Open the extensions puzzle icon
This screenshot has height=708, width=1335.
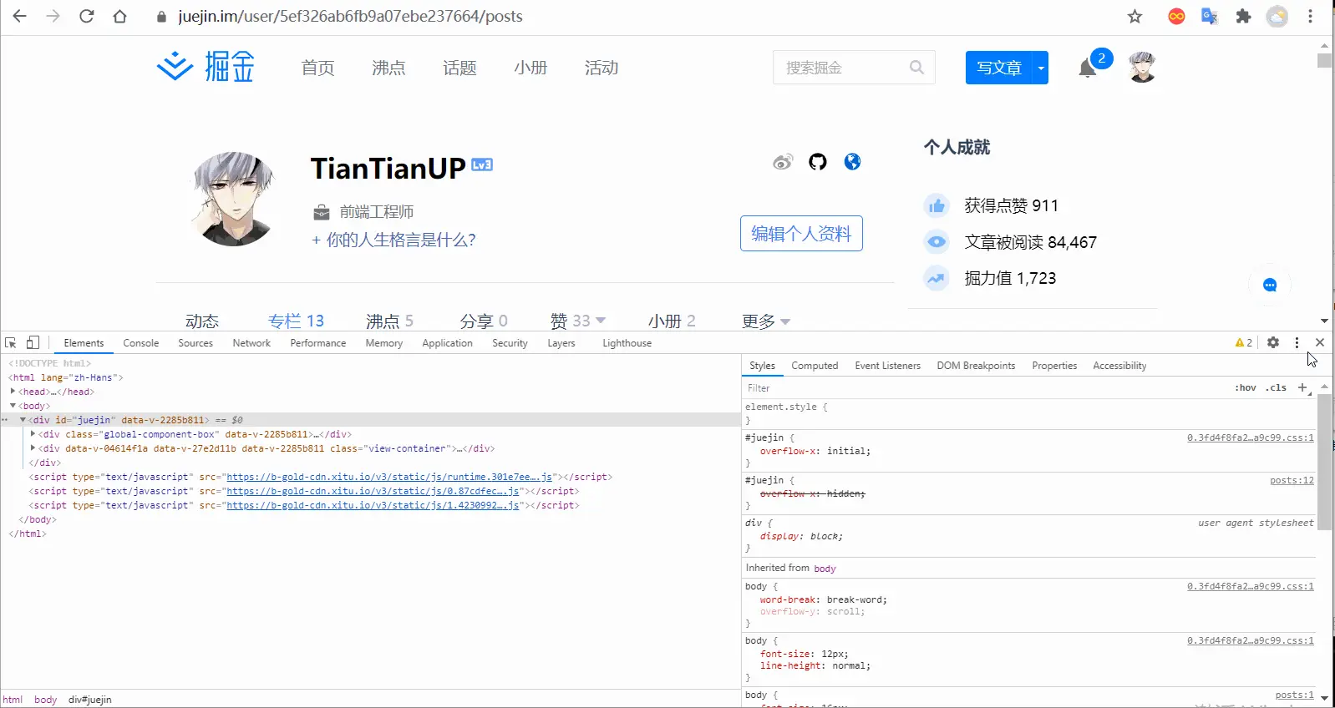coord(1243,16)
